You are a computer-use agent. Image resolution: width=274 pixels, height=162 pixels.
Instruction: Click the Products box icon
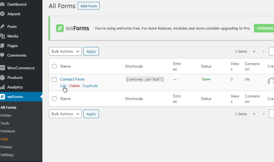click(2, 77)
